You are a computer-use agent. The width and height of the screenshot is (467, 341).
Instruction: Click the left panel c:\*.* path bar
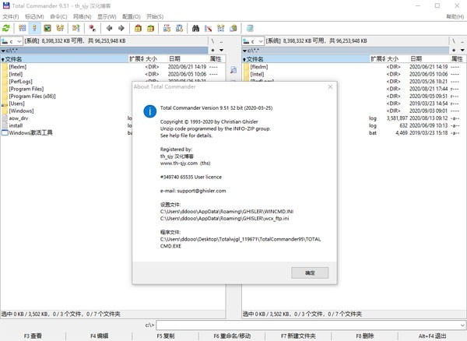(x=104, y=51)
